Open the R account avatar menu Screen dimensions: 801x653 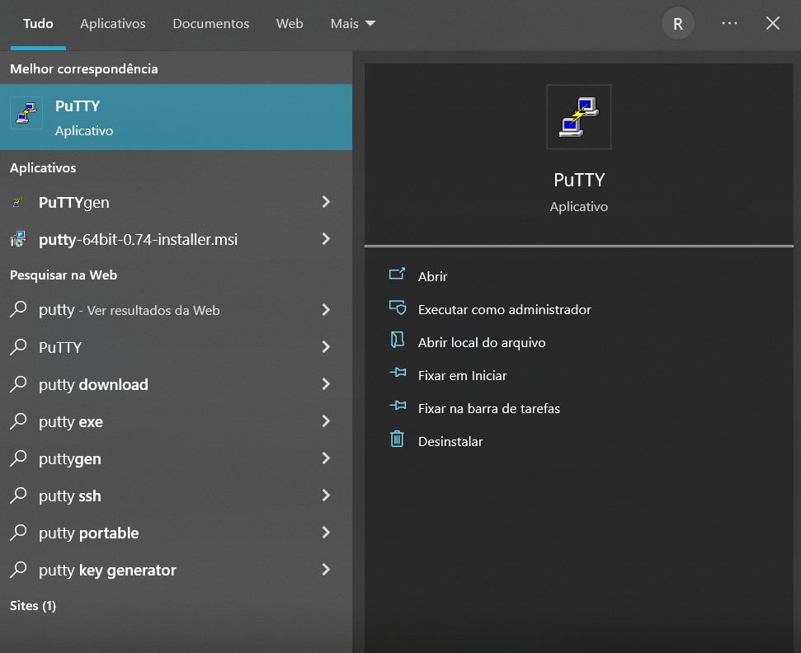tap(677, 23)
